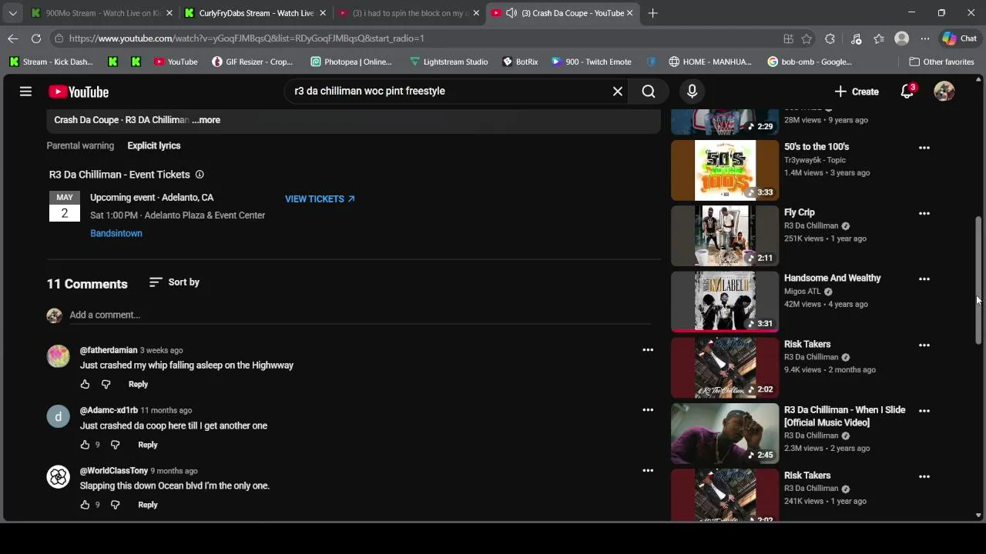986x554 pixels.
Task: Dislike the @WorldClassTony comment
Action: click(x=115, y=505)
